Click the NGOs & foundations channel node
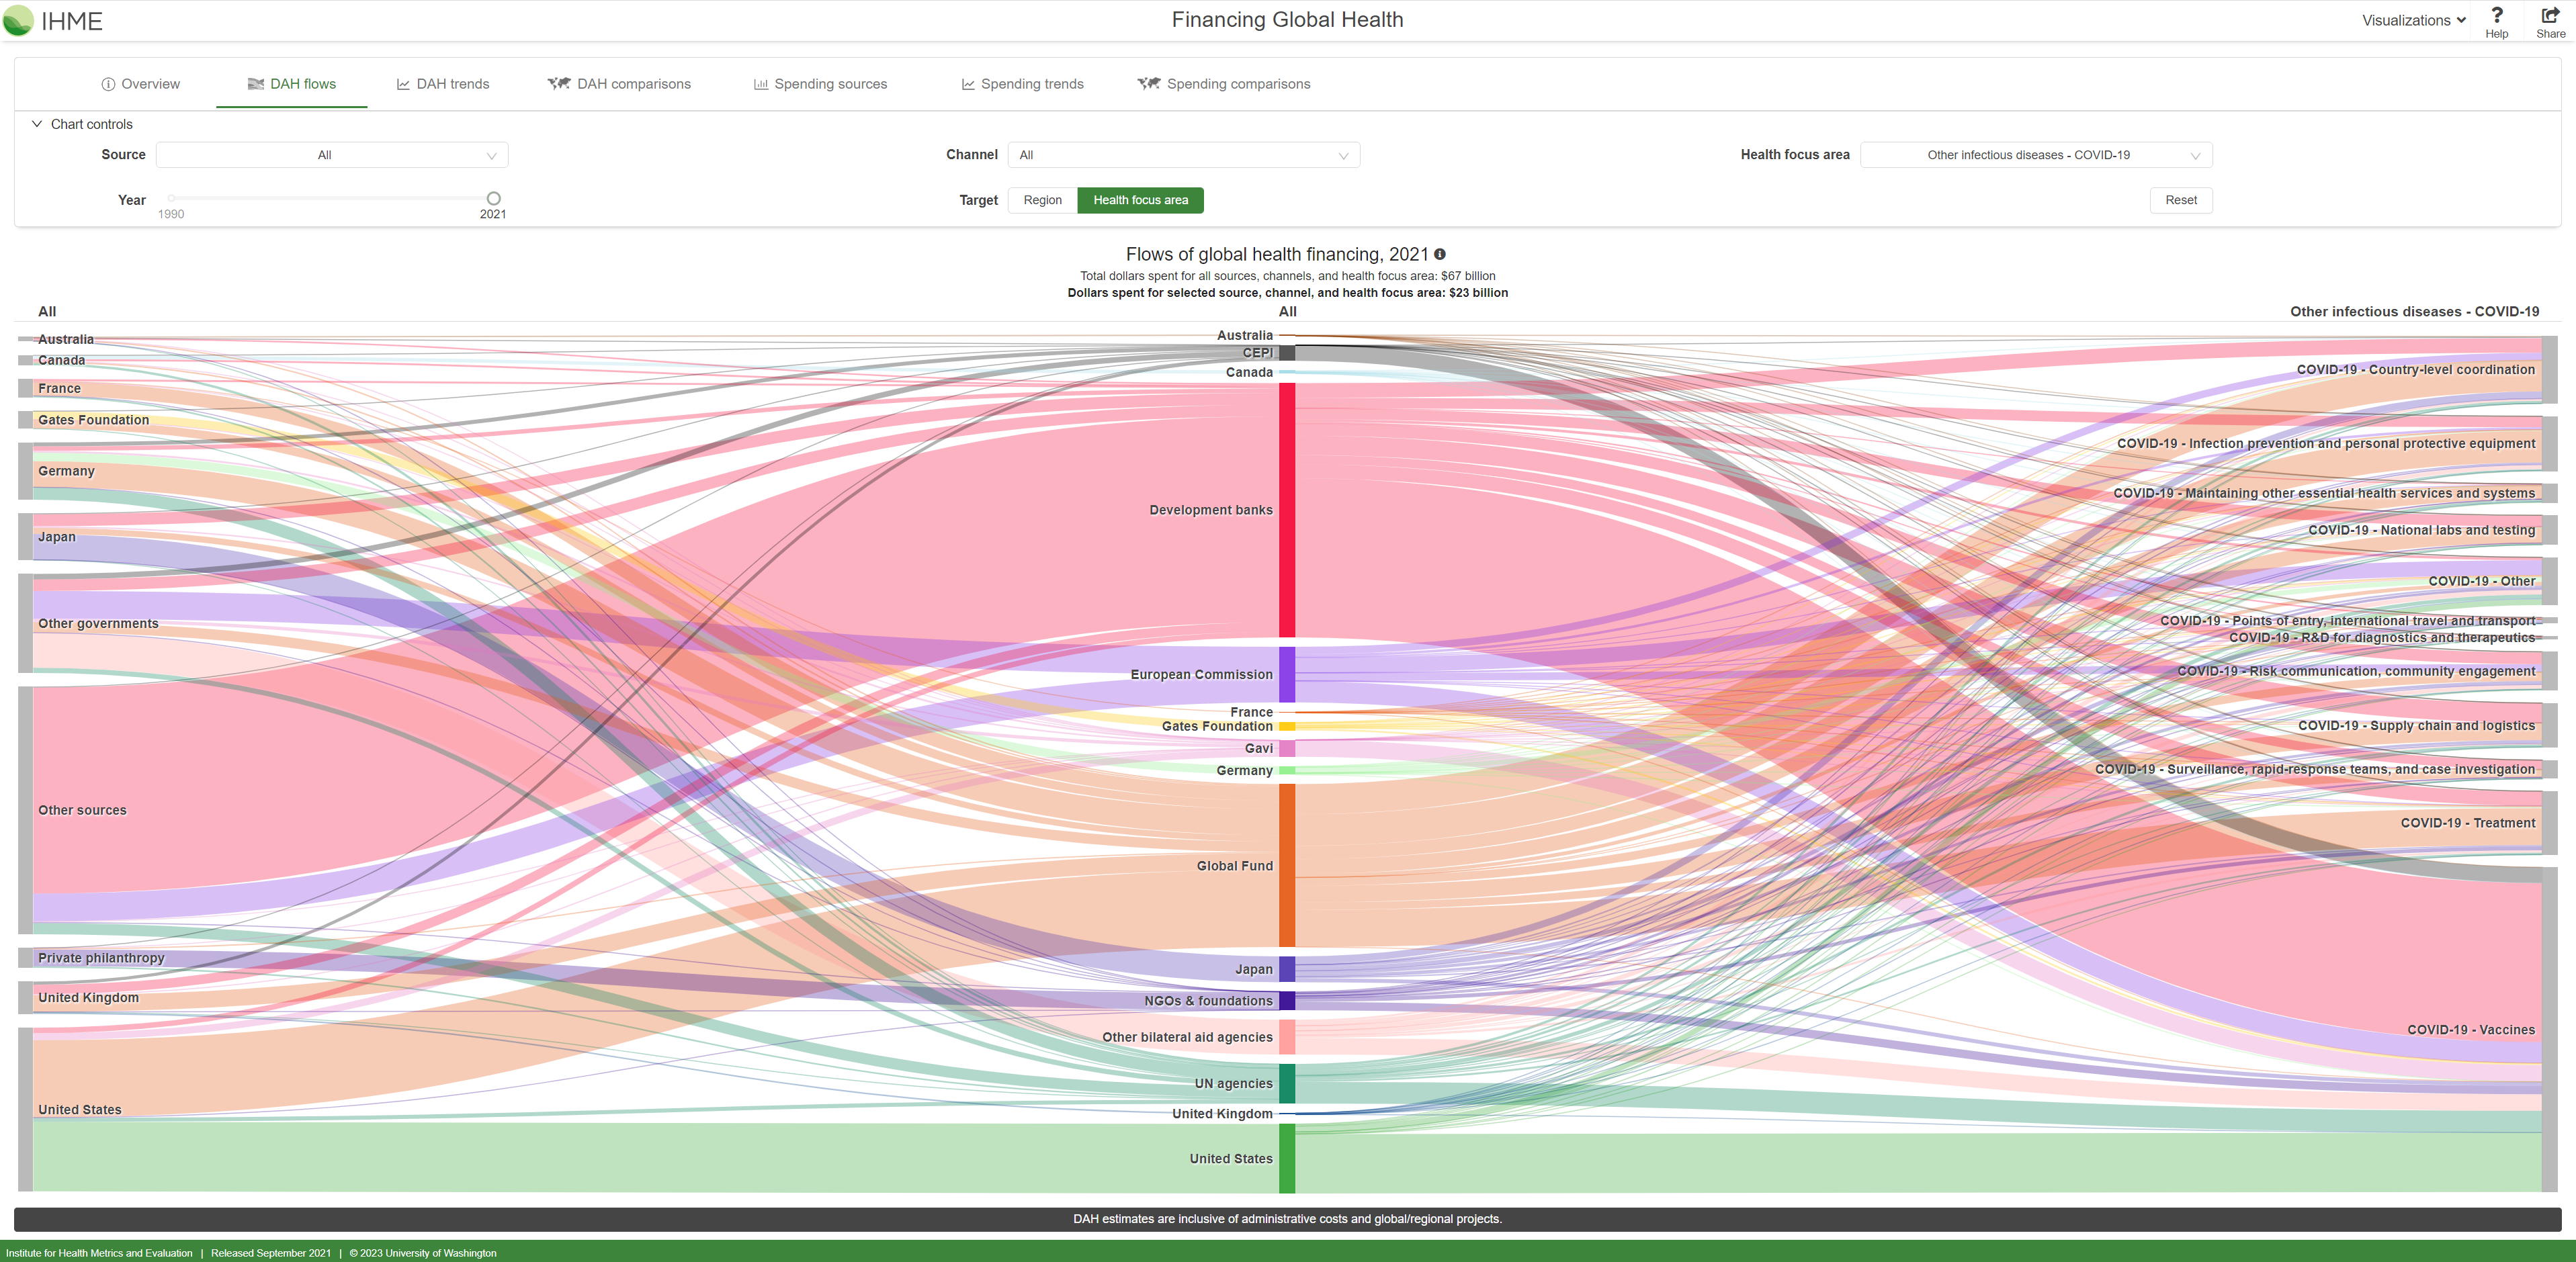The image size is (2576, 1262). point(1287,1000)
